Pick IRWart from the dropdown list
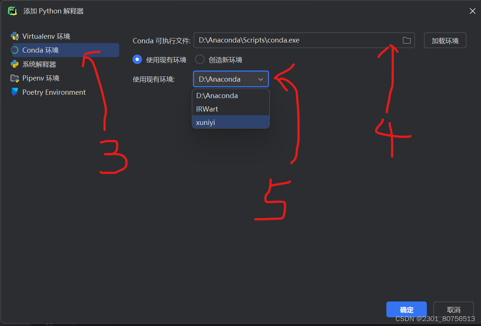The image size is (481, 326). [231, 109]
